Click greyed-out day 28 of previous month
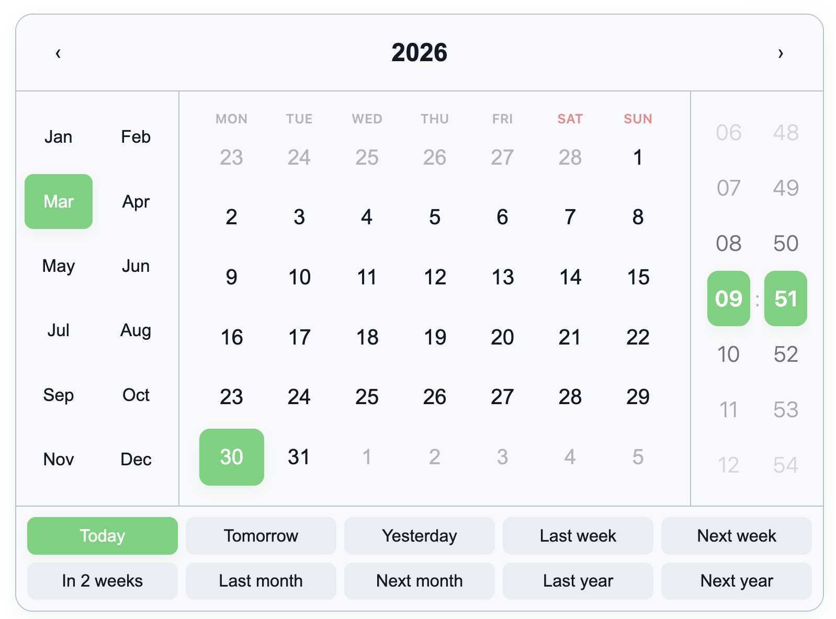Screen dimensions: 836x619 [x=570, y=157]
